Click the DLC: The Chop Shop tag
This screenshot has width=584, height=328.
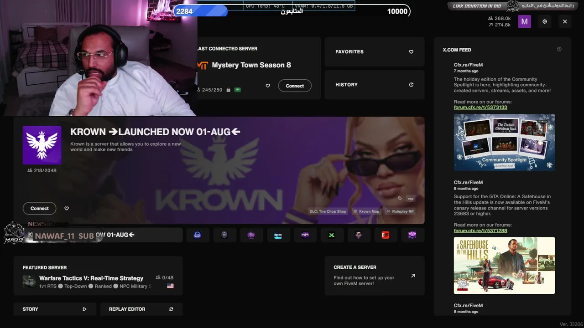tap(328, 211)
